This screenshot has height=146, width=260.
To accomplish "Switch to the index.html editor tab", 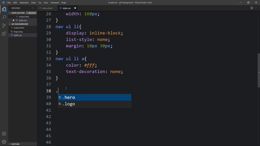I will 47,8.
